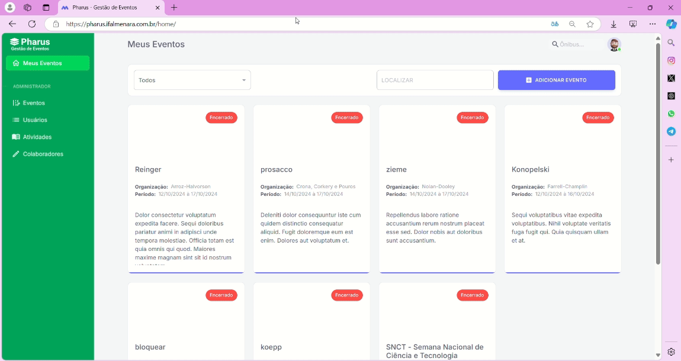Image resolution: width=681 pixels, height=361 pixels.
Task: Click the plus icon on Adicionar Evento
Action: pos(529,80)
